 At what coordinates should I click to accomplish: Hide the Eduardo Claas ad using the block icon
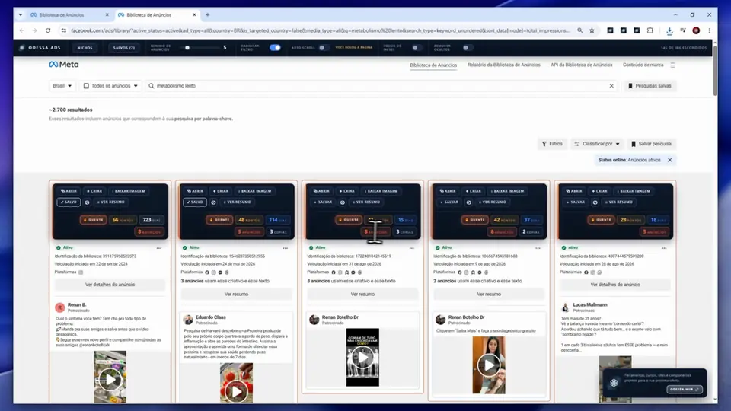point(213,202)
